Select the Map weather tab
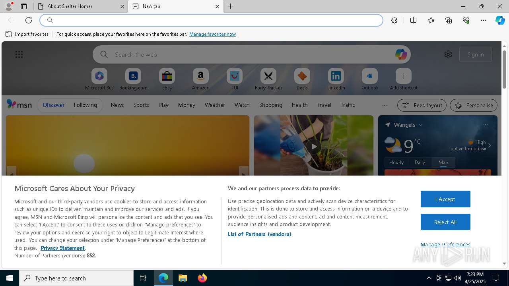Screen dimensions: 509x286 point(443,162)
